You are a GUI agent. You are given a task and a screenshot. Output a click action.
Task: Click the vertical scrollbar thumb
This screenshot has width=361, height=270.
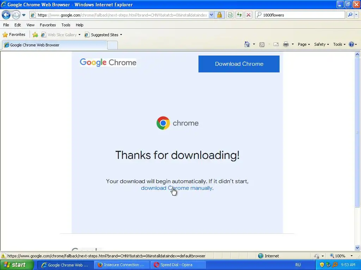click(357, 132)
